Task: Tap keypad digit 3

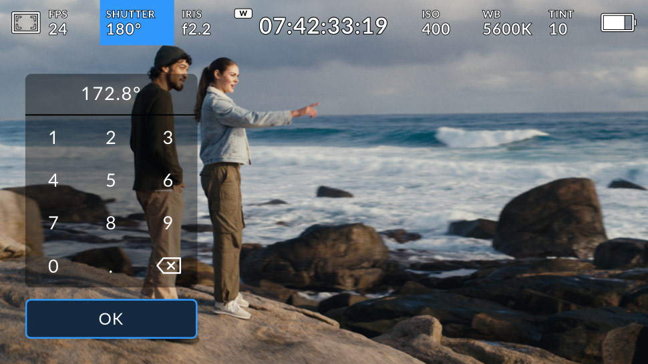Action: click(x=168, y=138)
